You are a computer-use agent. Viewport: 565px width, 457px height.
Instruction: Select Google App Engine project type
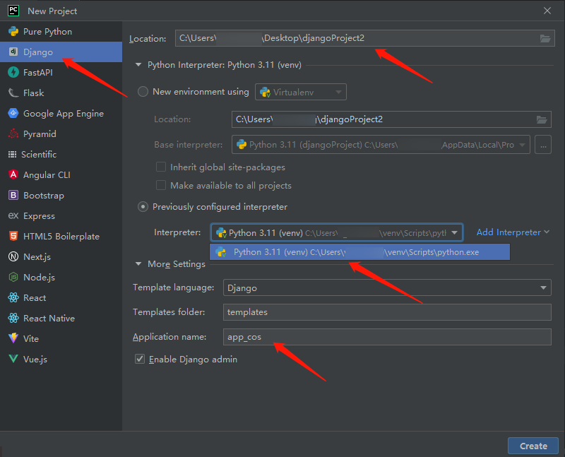pyautogui.click(x=61, y=113)
